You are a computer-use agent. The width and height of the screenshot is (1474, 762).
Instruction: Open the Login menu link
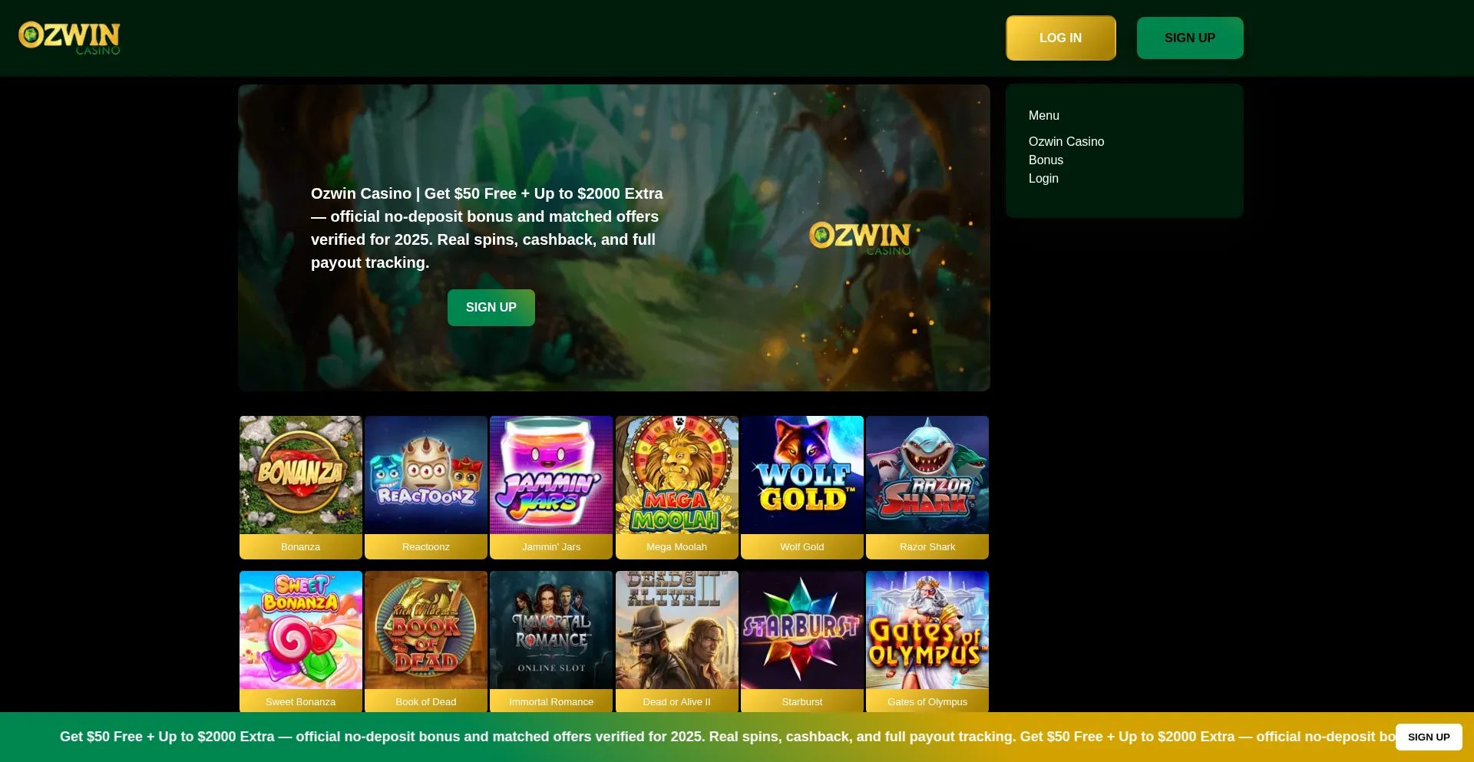tap(1043, 178)
